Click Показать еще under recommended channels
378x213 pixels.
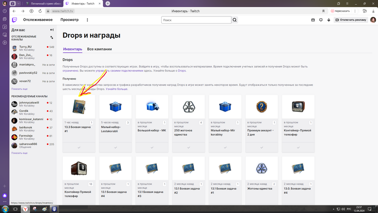[x=19, y=153]
